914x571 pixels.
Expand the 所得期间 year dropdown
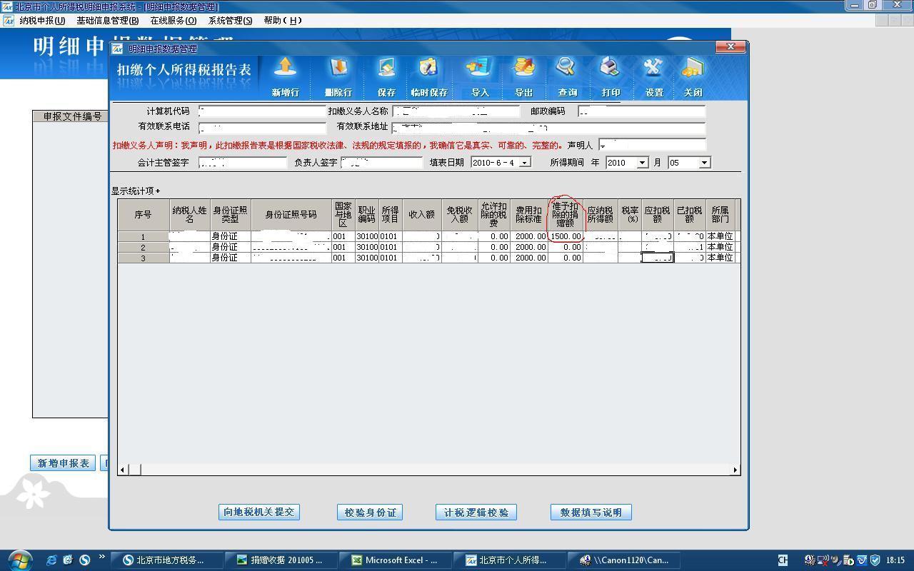642,163
